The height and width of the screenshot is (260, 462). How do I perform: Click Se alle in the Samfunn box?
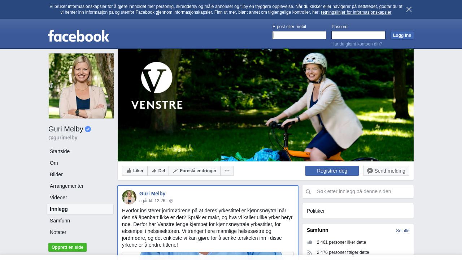click(402, 231)
